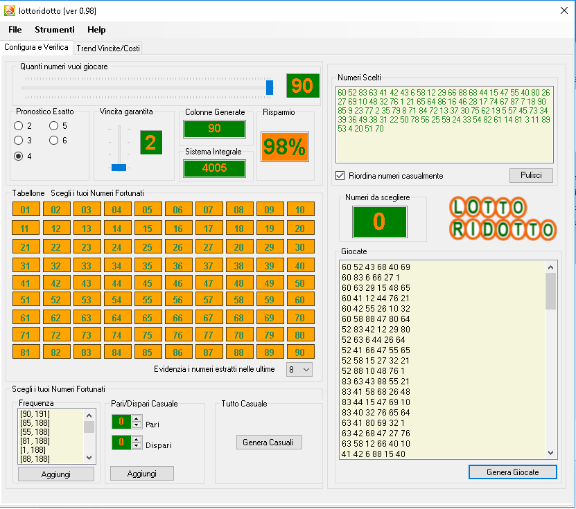Pick number 19 on the Tabellone
The image size is (576, 509).
[x=270, y=229]
